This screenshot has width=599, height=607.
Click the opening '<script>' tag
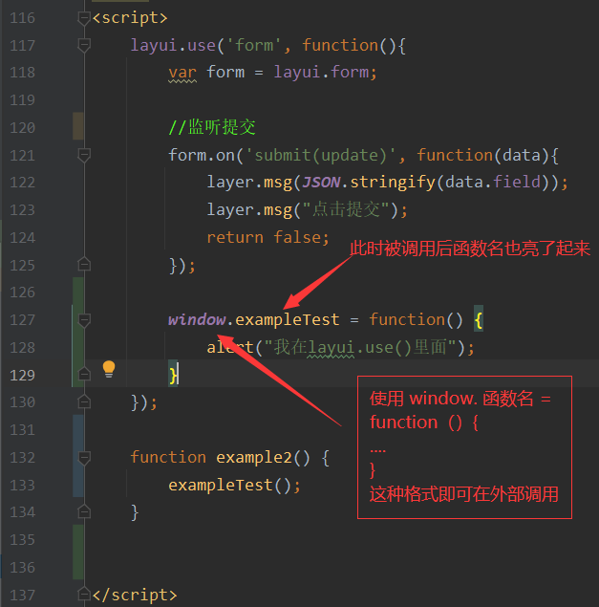(x=130, y=18)
